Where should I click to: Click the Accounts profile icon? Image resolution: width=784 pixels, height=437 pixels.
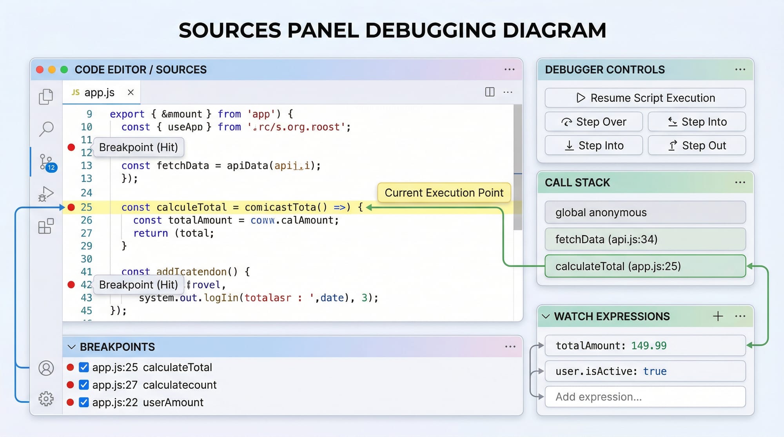click(x=46, y=368)
